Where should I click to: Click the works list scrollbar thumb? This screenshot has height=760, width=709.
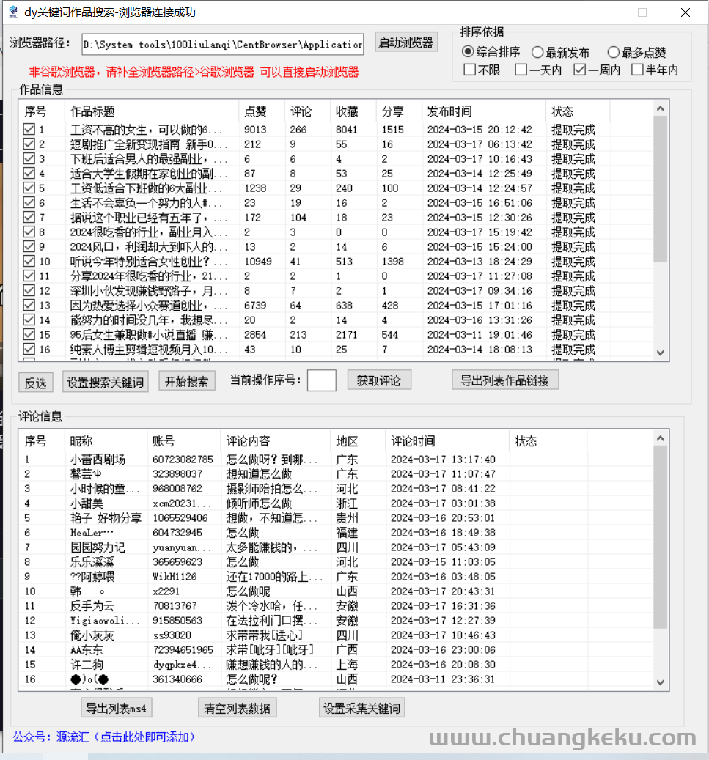[x=660, y=189]
